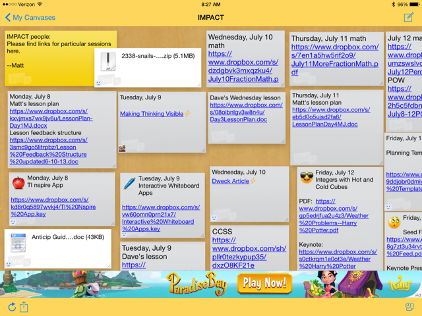Tap the compose new sticky icon
422x316 pixels.
[409, 17]
